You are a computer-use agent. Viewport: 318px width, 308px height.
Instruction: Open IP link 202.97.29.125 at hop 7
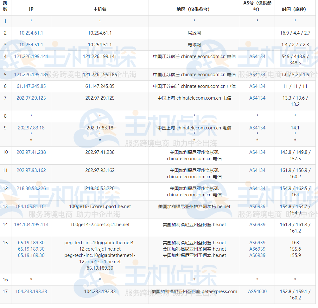coord(31,98)
